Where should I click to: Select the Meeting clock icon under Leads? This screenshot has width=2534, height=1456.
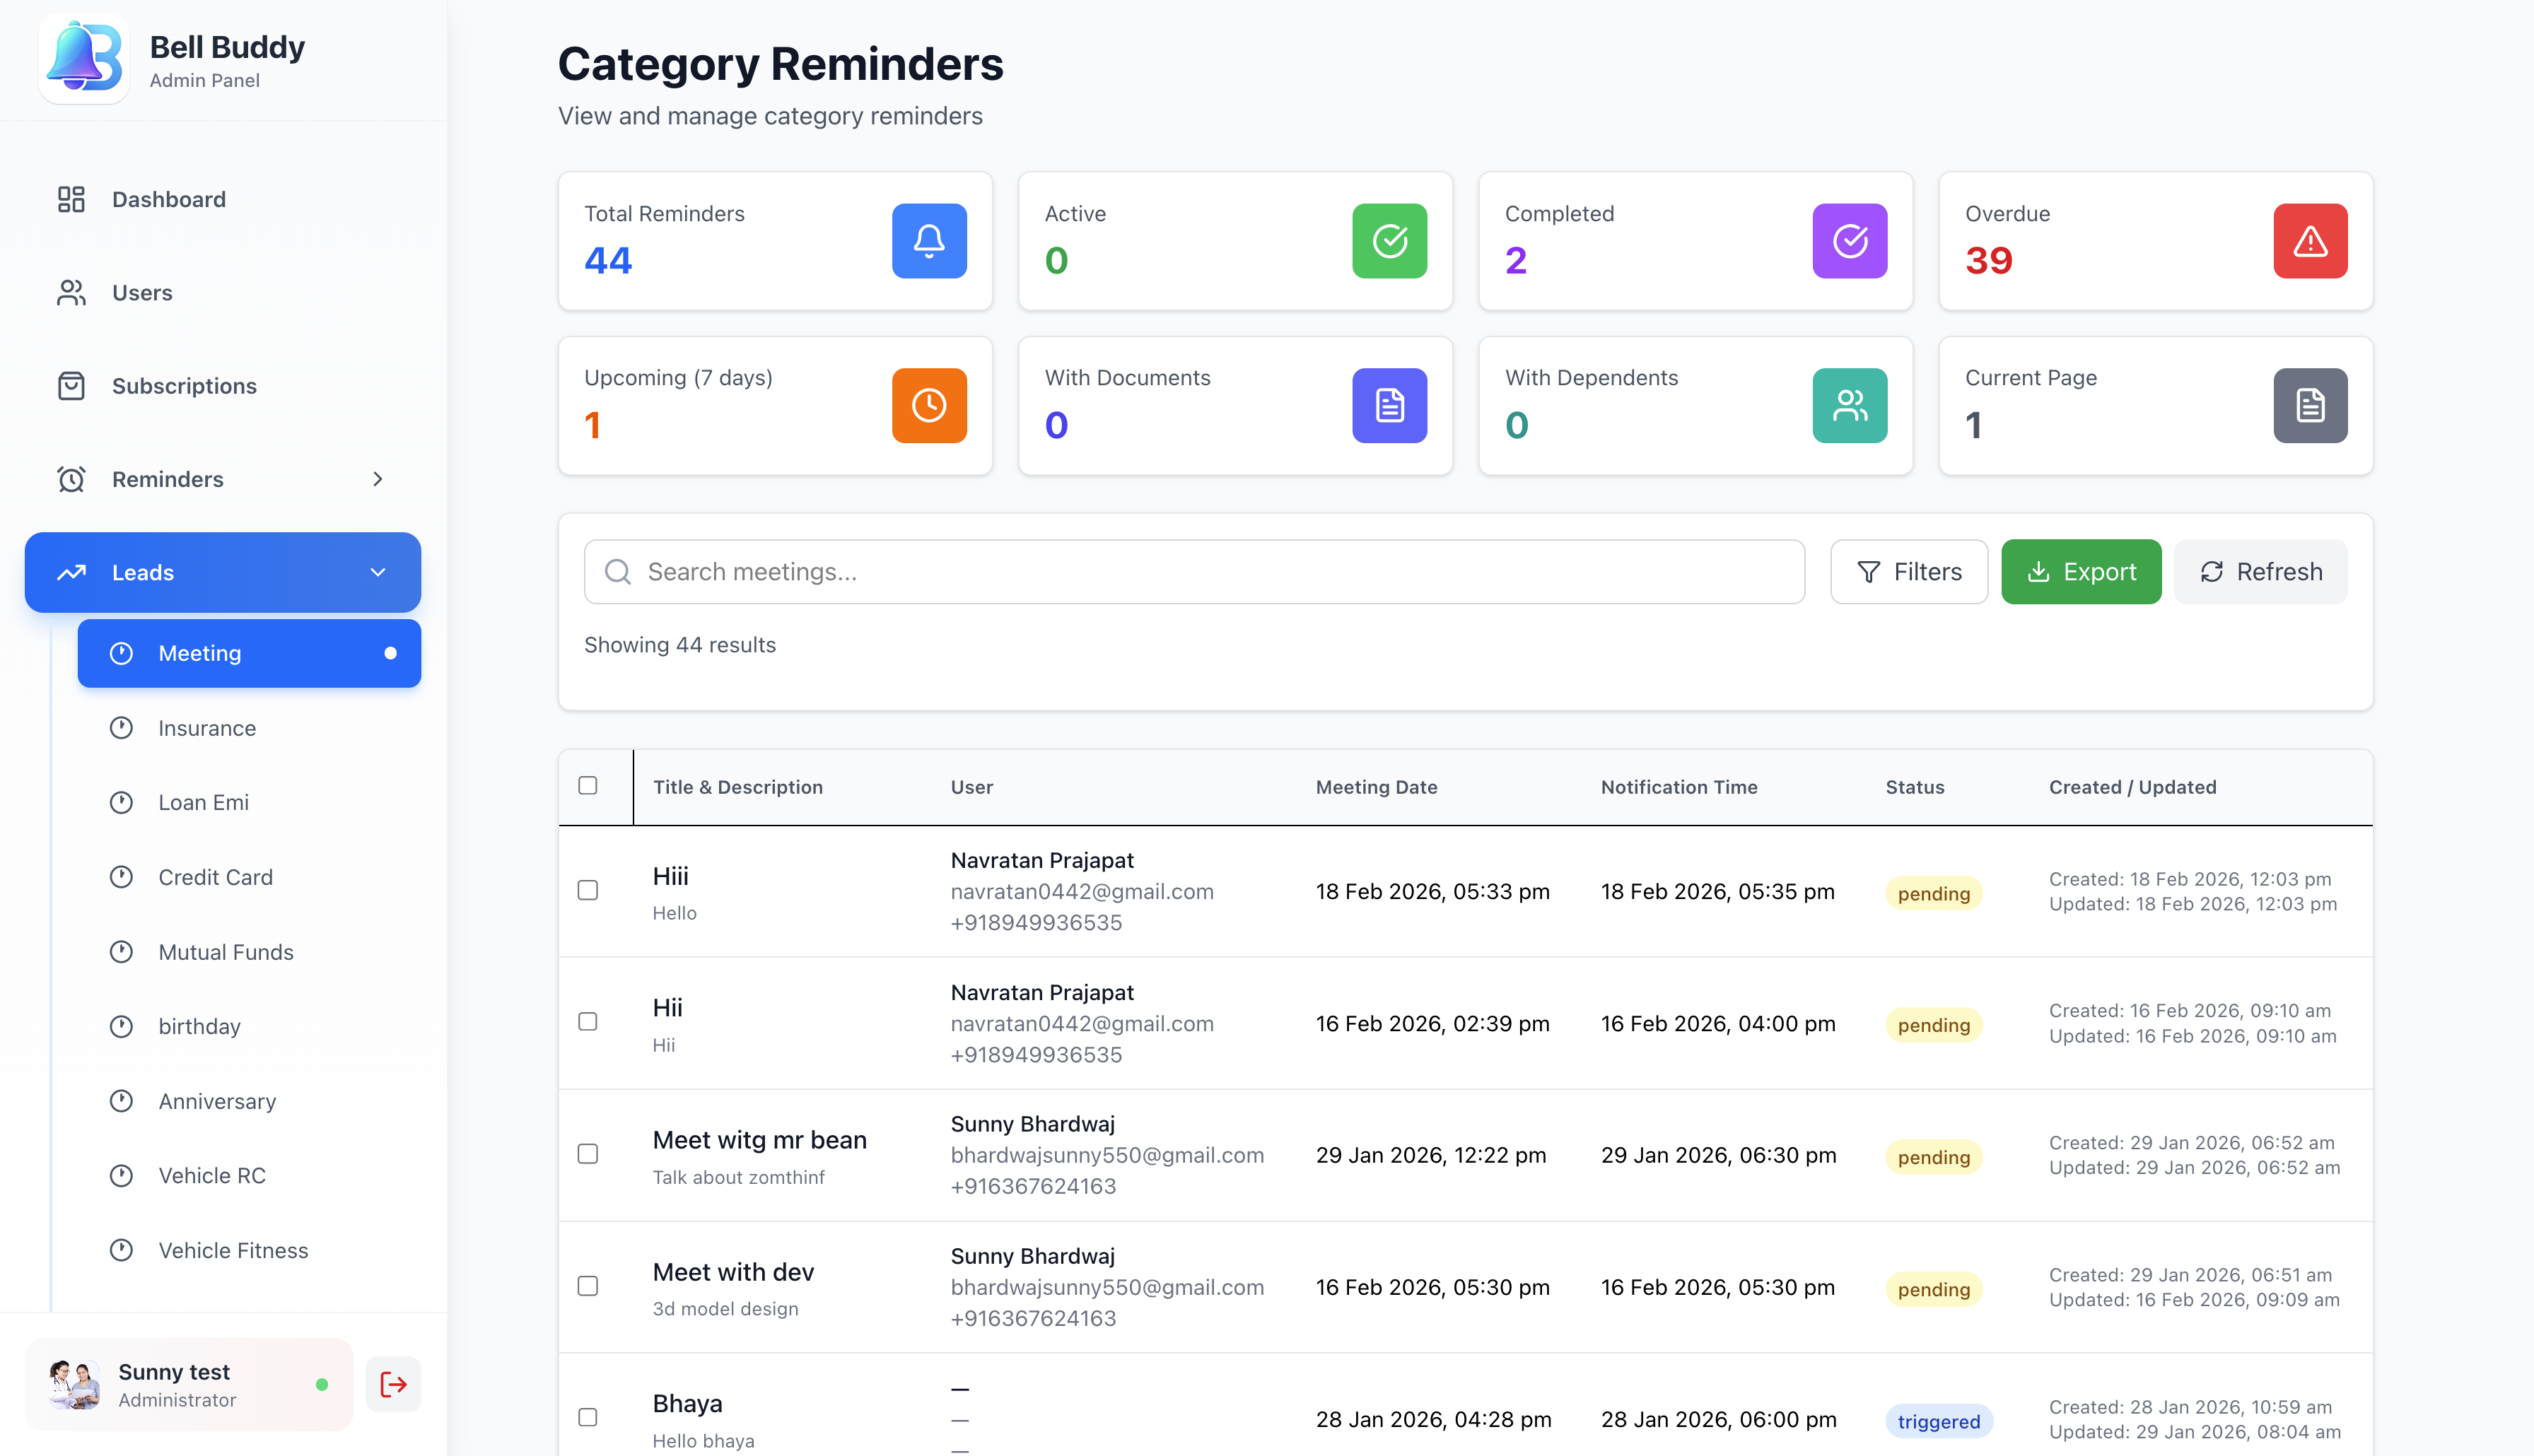coord(121,653)
